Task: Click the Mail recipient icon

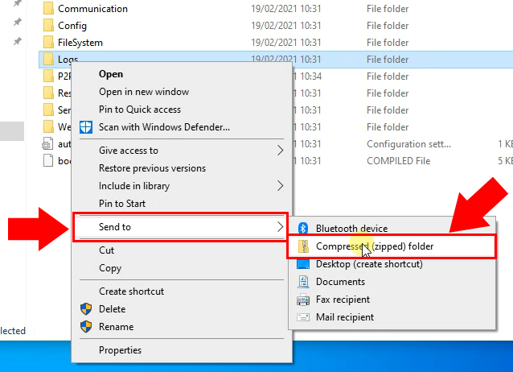Action: 303,317
